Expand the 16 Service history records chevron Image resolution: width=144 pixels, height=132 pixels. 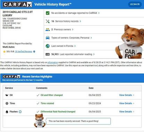[x=80, y=21]
